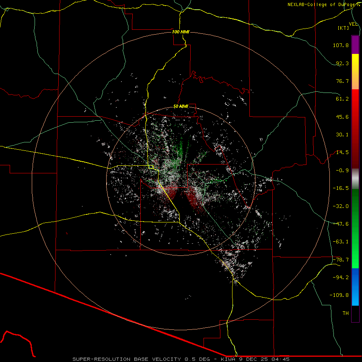362x362 pixels.
Task: Click the 30.1 velocity scale value
Action: [342, 135]
